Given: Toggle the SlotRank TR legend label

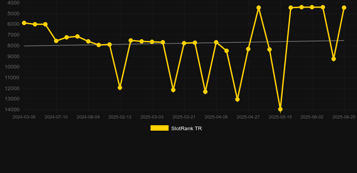Looking at the screenshot, I should point(187,128).
